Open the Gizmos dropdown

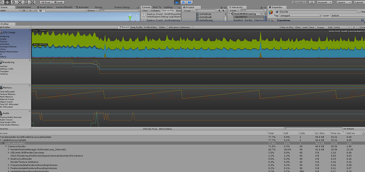[x=92, y=10]
